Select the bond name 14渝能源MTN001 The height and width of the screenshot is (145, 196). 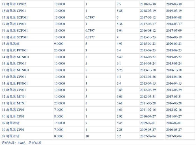point(15,57)
